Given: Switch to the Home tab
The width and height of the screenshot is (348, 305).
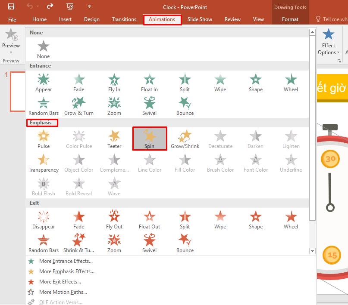Looking at the screenshot, I should [x=40, y=19].
